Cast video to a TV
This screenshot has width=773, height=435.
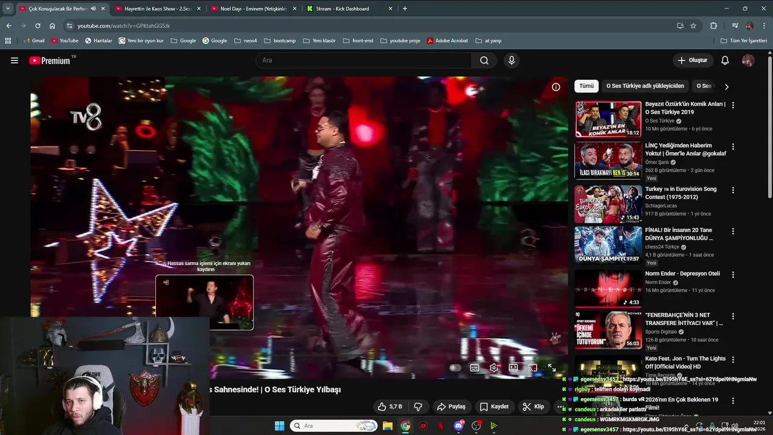pyautogui.click(x=533, y=368)
